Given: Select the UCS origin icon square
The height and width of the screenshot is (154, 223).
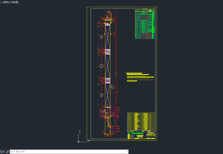Looking at the screenshot, I should [78, 142].
